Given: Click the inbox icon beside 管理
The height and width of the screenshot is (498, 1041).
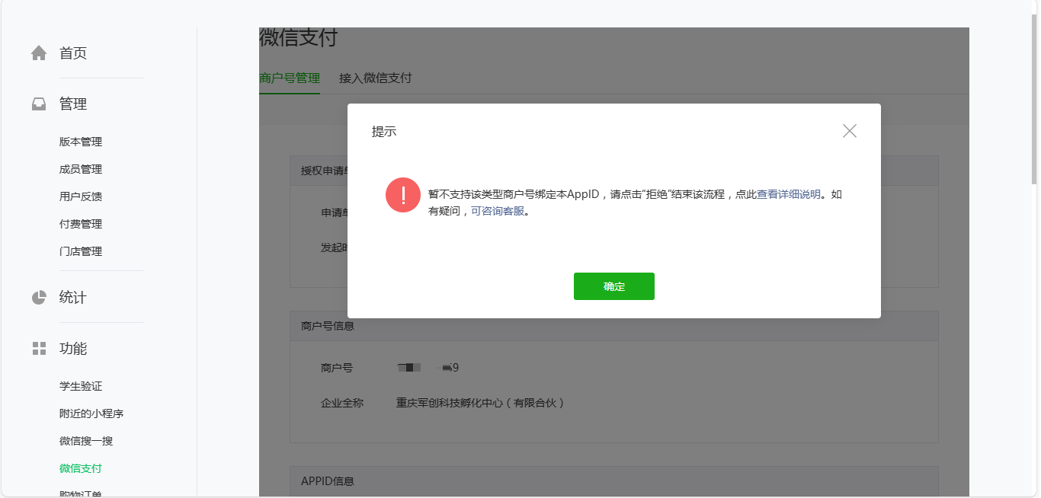Looking at the screenshot, I should [x=39, y=104].
